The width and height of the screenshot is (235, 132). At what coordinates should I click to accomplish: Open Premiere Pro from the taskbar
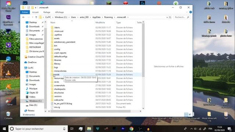tap(123, 129)
